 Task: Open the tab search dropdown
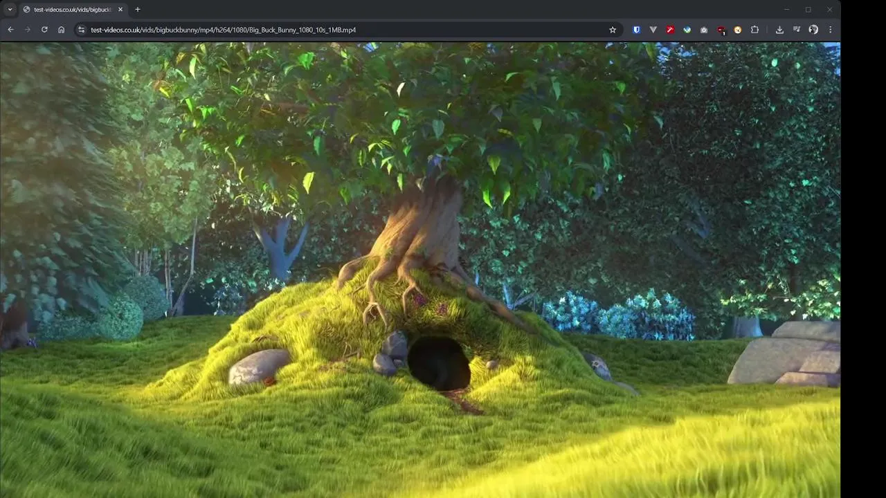coord(10,10)
